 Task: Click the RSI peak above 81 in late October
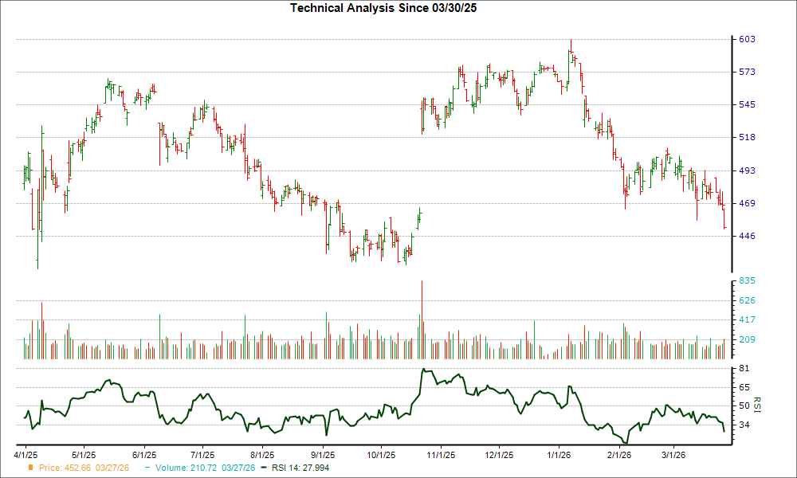(x=424, y=370)
